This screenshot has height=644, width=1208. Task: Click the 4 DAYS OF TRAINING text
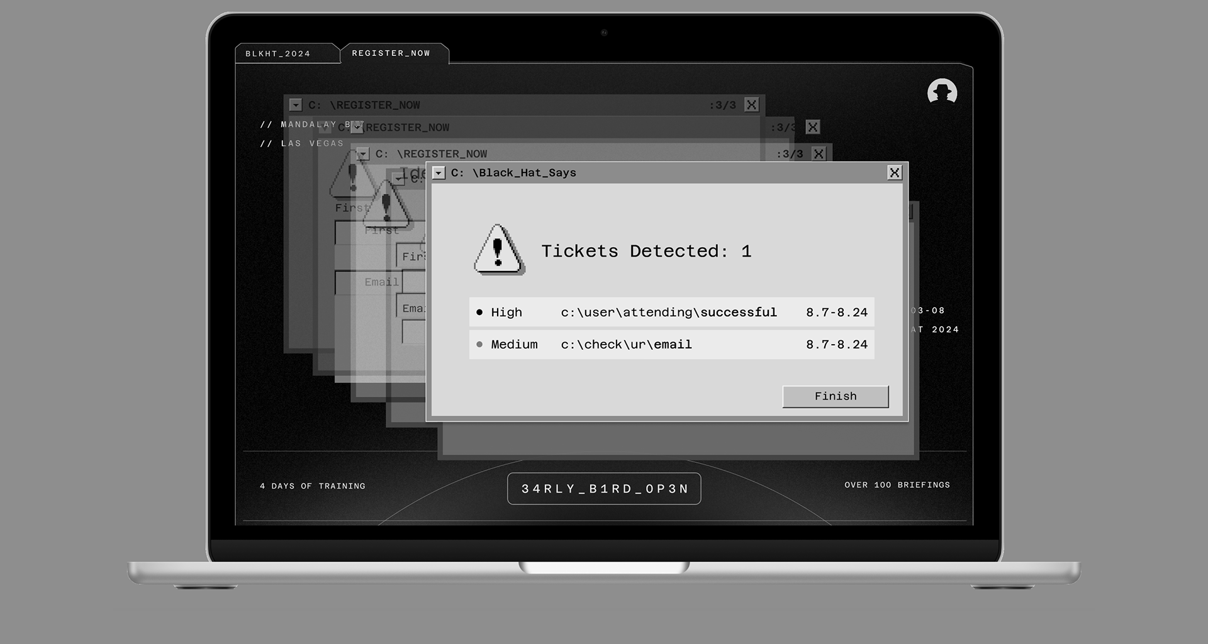pos(313,486)
